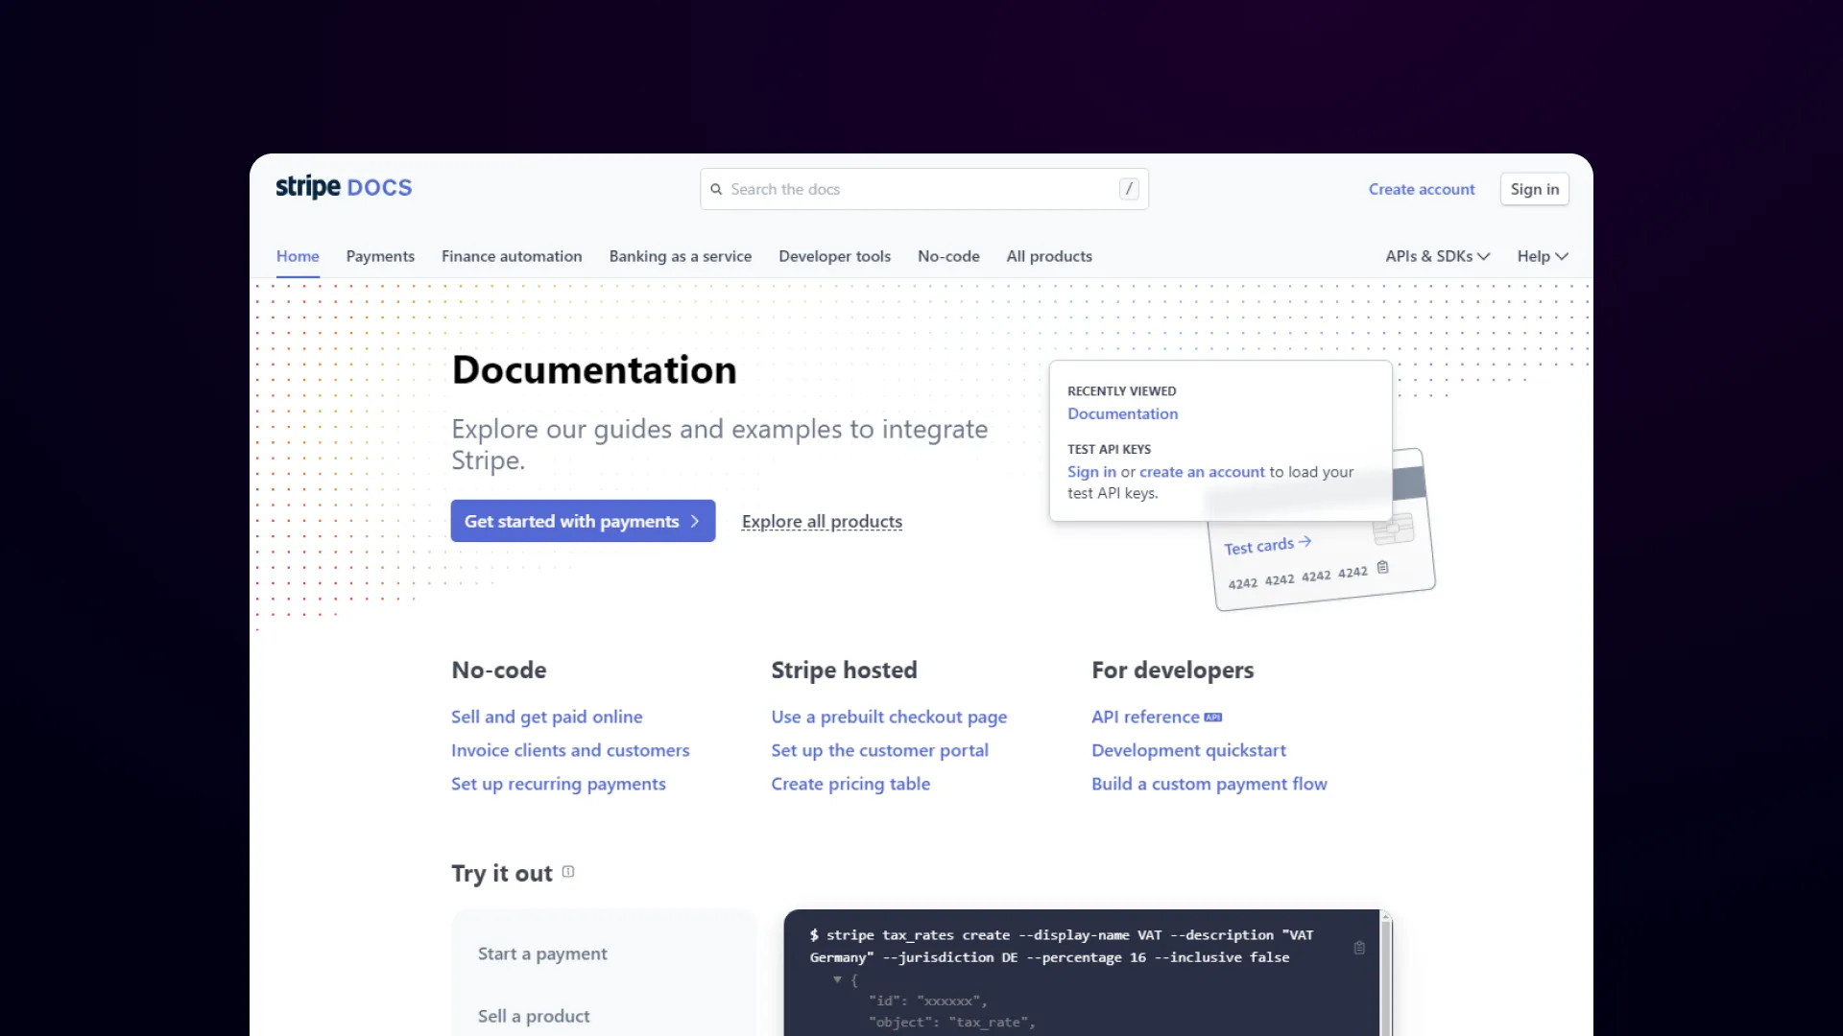Open the Banking as a service tab
This screenshot has height=1036, width=1843.
[680, 256]
